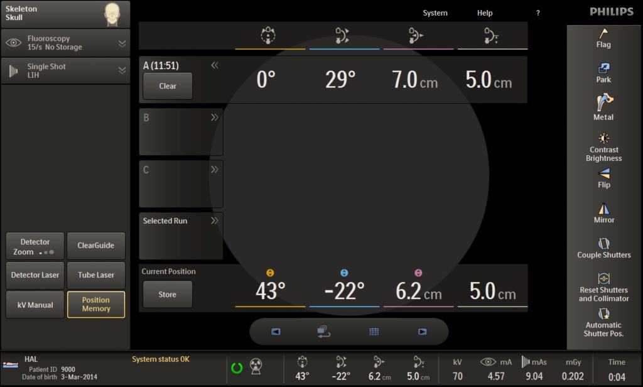
Task: Open the Help menu
Action: point(485,13)
